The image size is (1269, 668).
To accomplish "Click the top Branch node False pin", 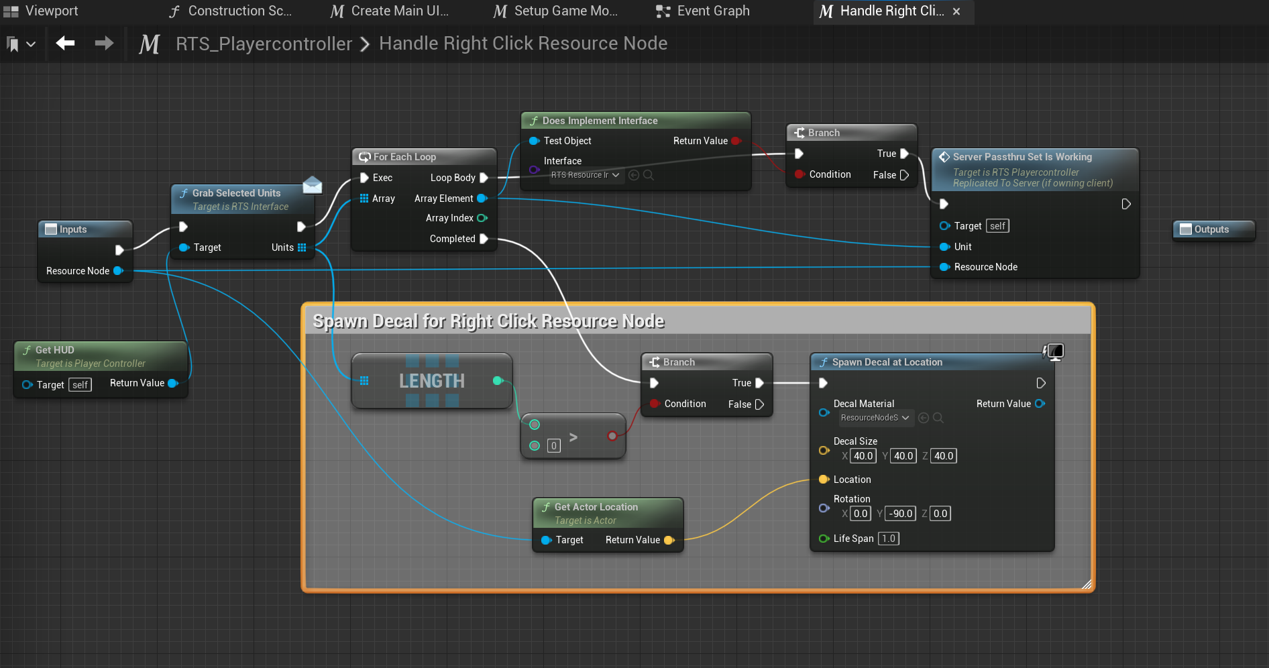I will click(x=904, y=175).
